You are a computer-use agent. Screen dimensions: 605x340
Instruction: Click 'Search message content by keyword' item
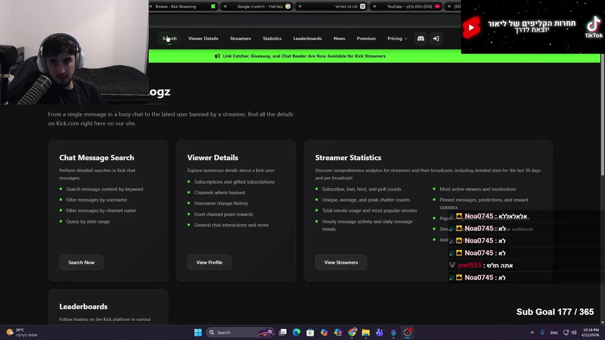(104, 189)
